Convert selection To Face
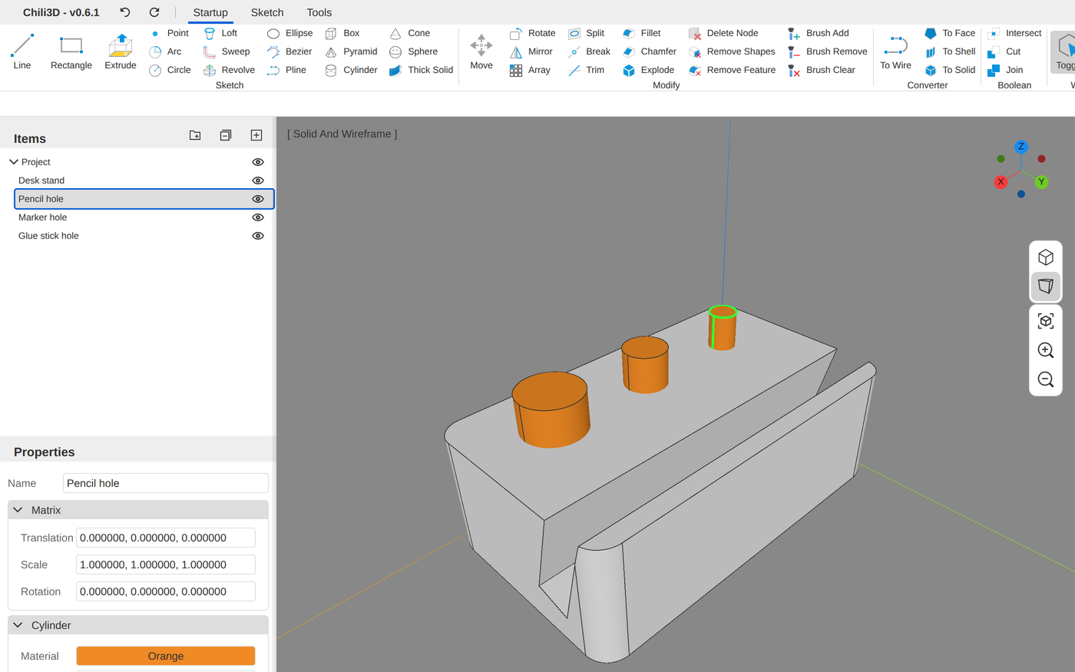The height and width of the screenshot is (672, 1075). click(950, 33)
